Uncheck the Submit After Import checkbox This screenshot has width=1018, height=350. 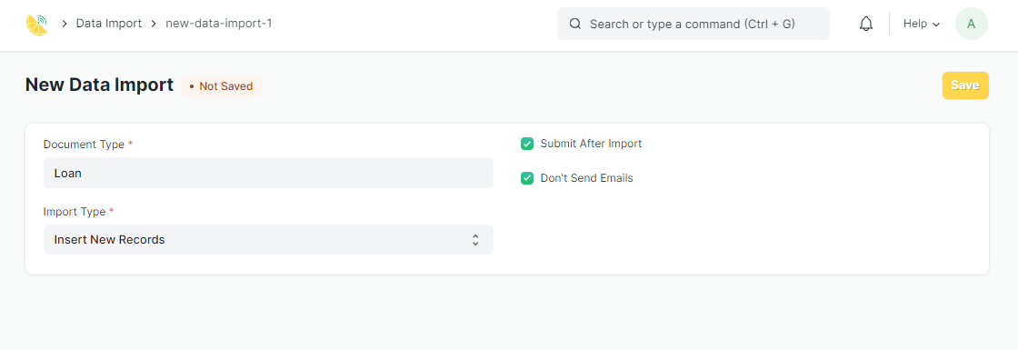pyautogui.click(x=527, y=144)
